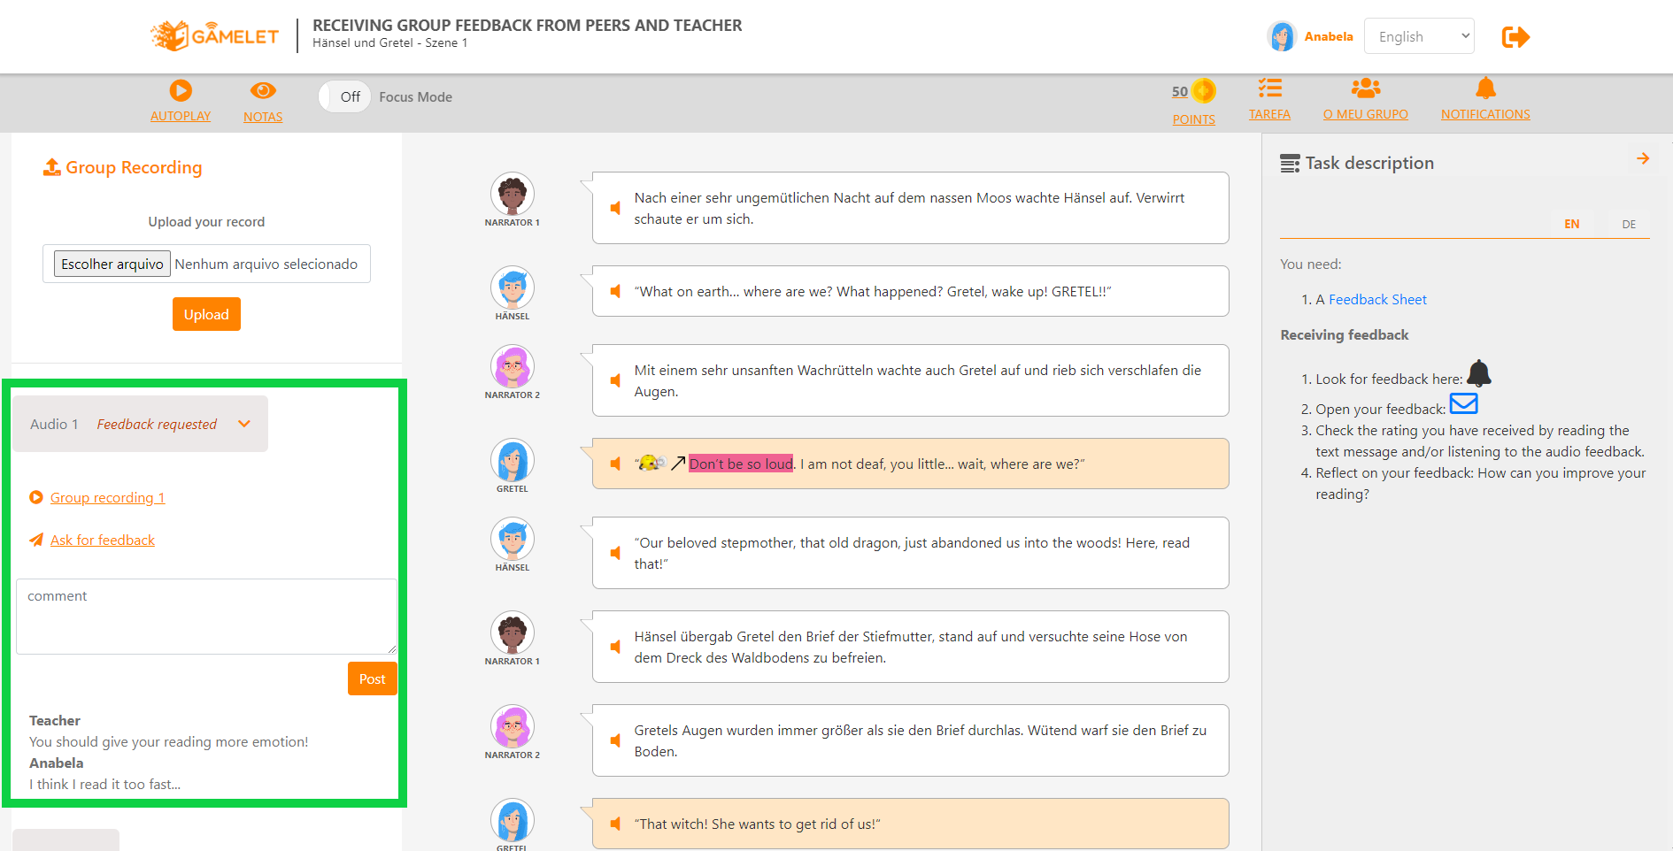This screenshot has height=851, width=1673.
Task: Start Autoplay with the play icon
Action: click(181, 90)
